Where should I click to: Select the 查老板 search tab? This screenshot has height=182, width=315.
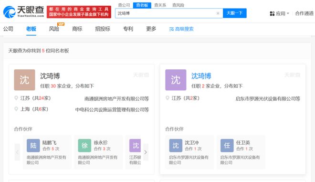point(142,5)
